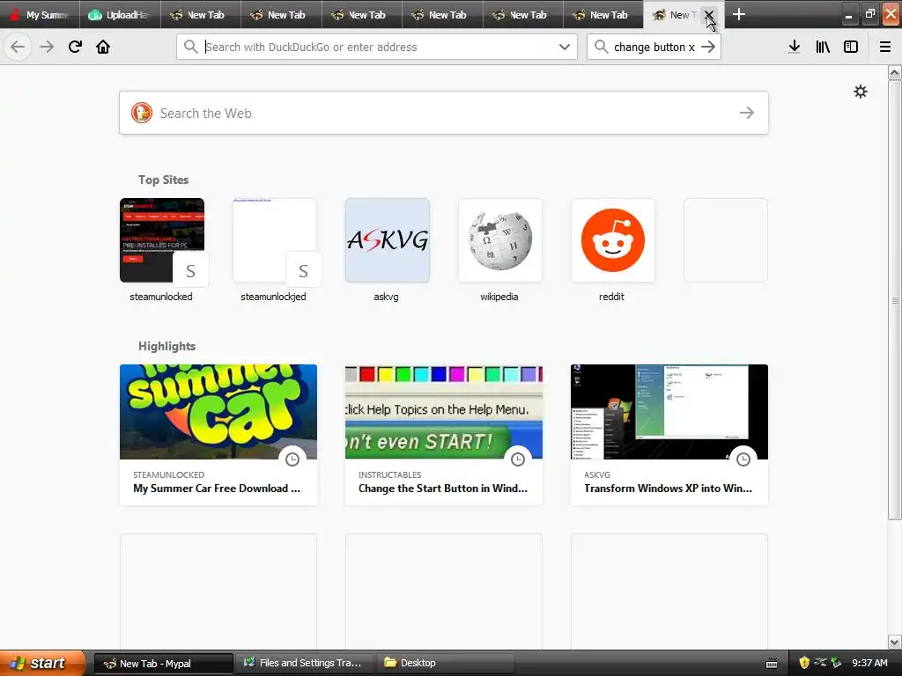Open the address bar history dropdown
This screenshot has height=676, width=902.
[565, 47]
